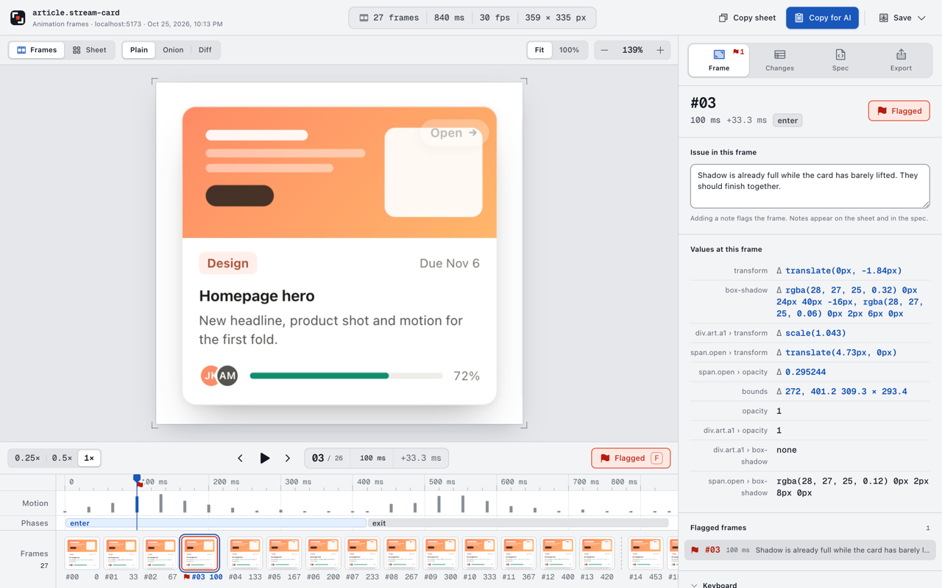Select Onion display mode
Image resolution: width=942 pixels, height=588 pixels.
pyautogui.click(x=173, y=50)
